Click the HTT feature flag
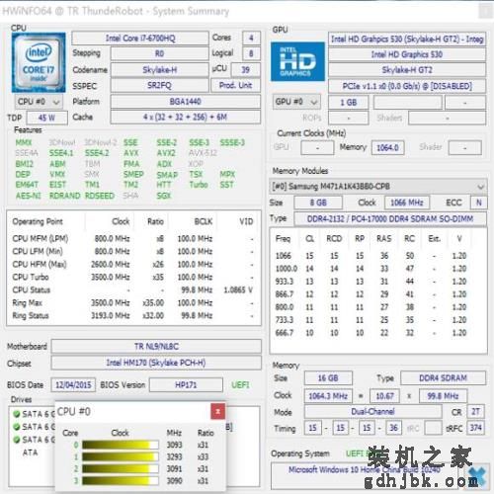The width and height of the screenshot is (494, 494). click(x=164, y=185)
